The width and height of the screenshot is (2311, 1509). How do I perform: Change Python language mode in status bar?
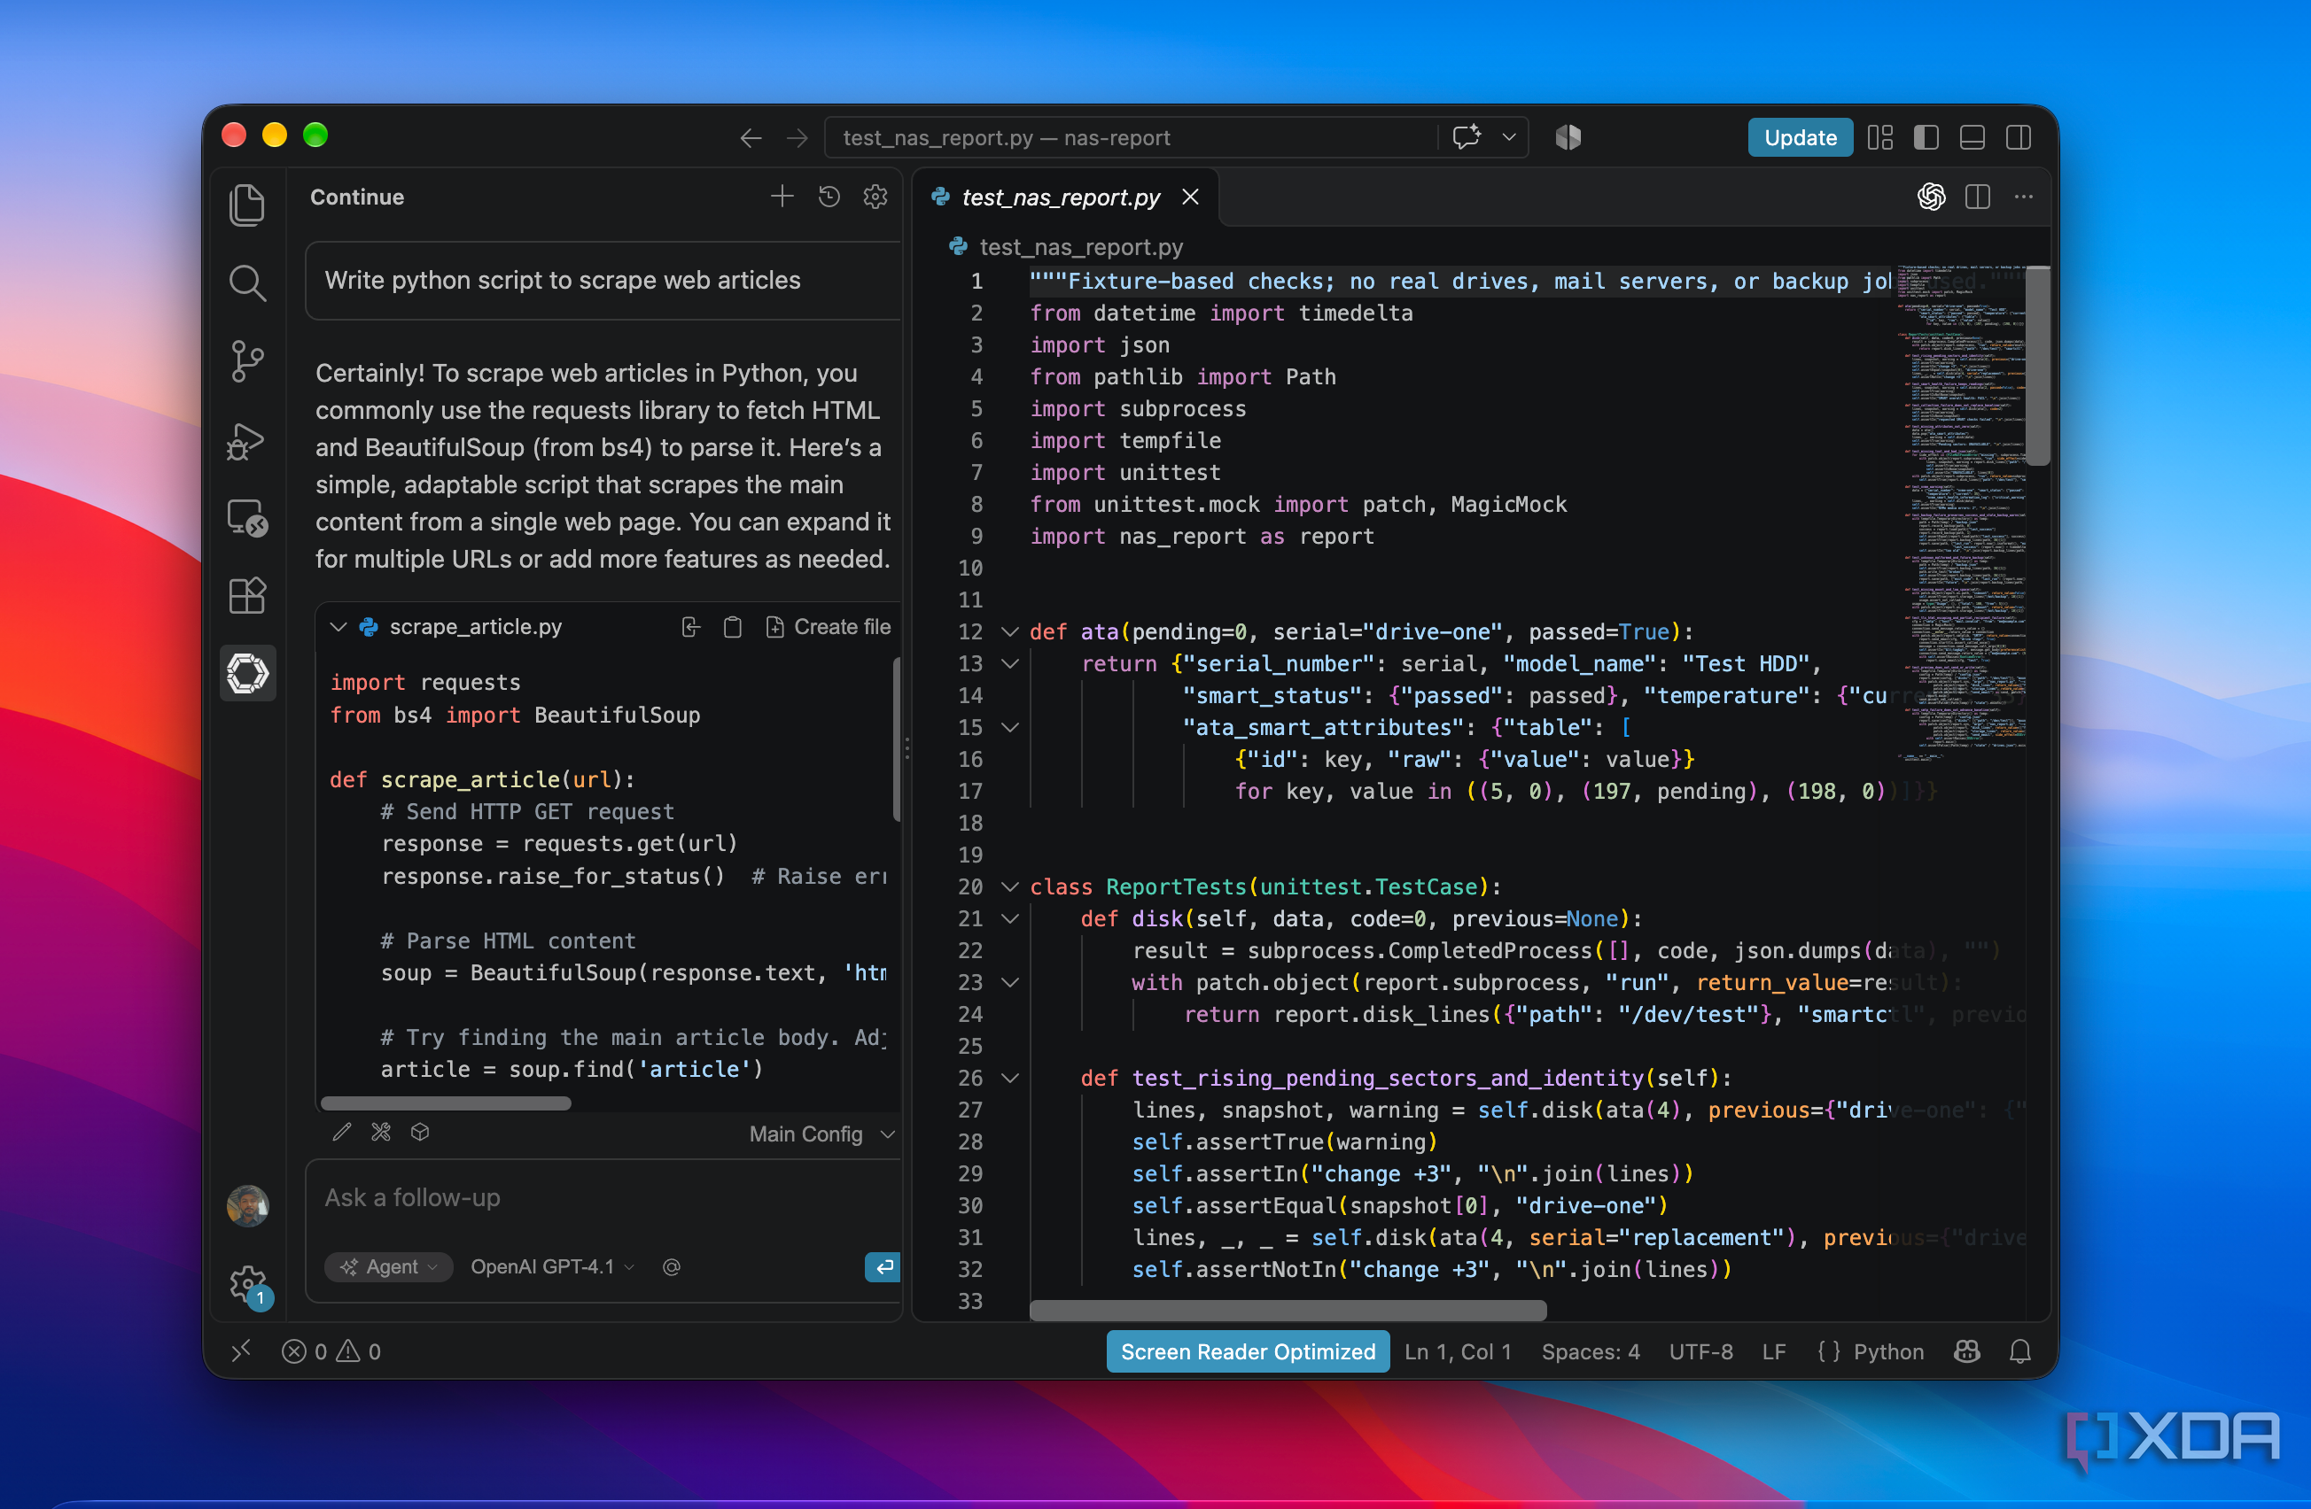coord(1887,1350)
